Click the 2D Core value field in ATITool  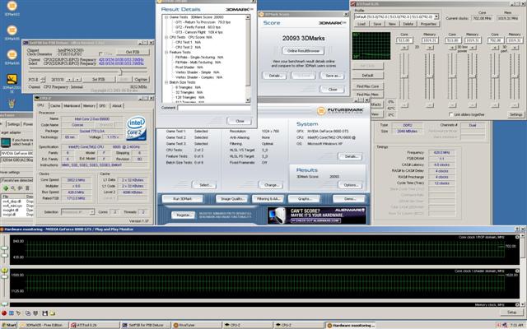404,40
